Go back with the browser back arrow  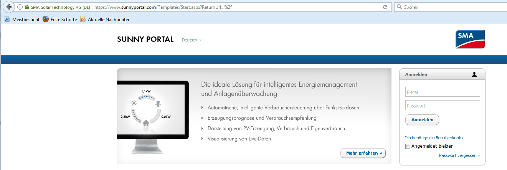click(8, 7)
